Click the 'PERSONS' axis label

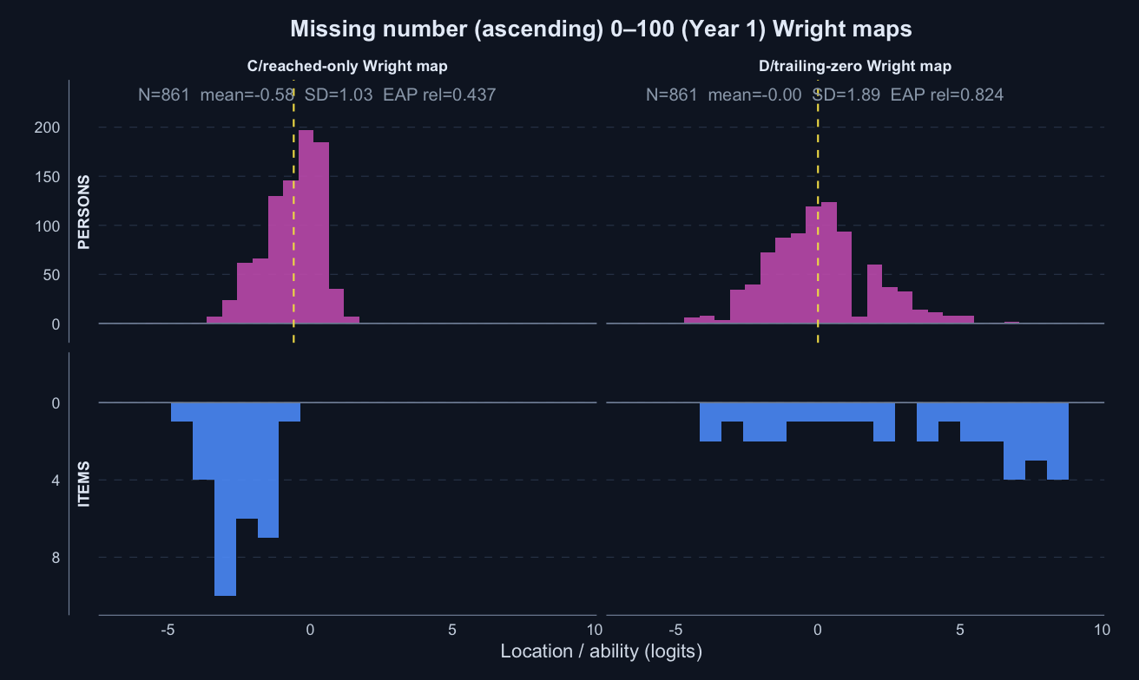(84, 213)
